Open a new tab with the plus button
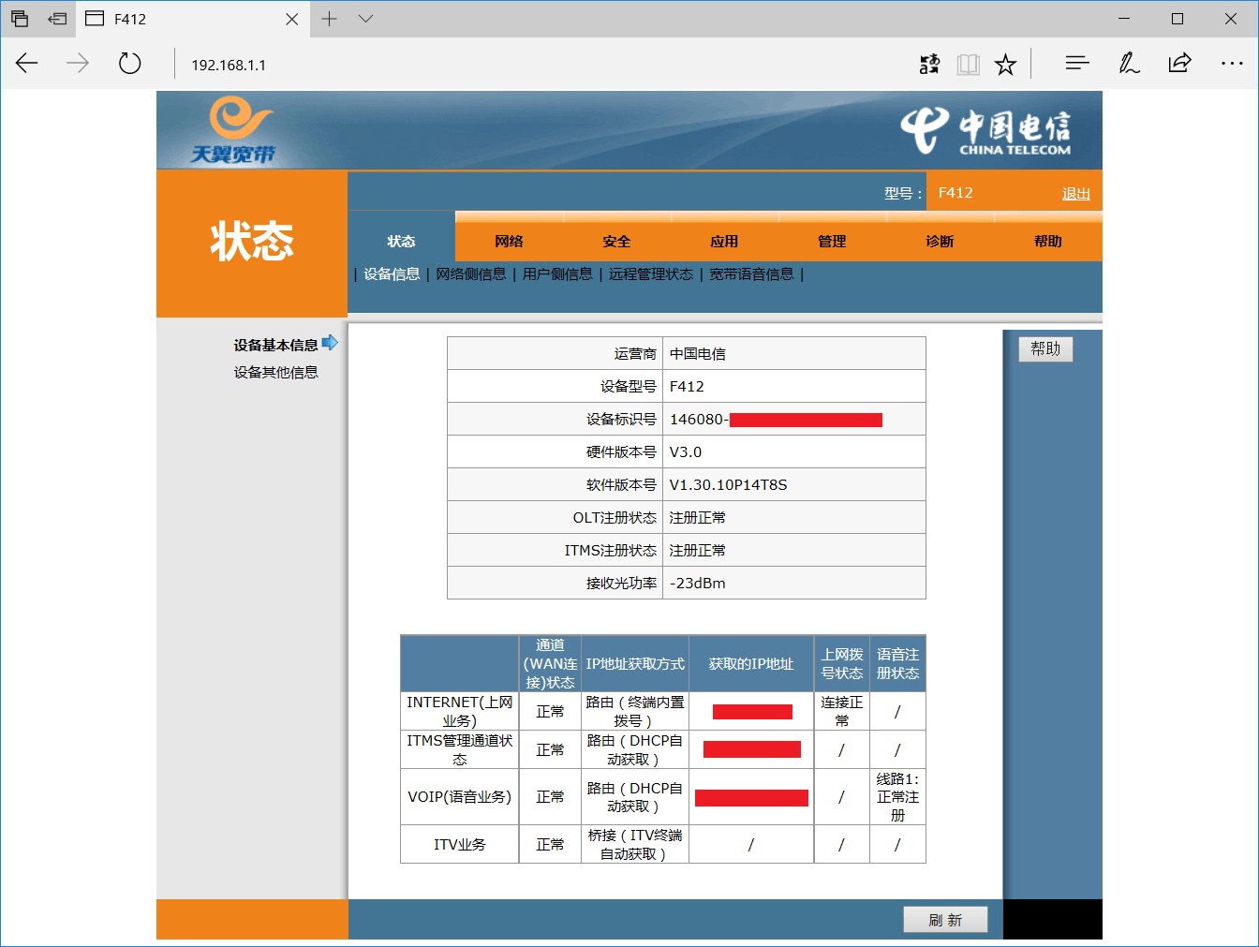Image resolution: width=1259 pixels, height=947 pixels. click(x=330, y=18)
